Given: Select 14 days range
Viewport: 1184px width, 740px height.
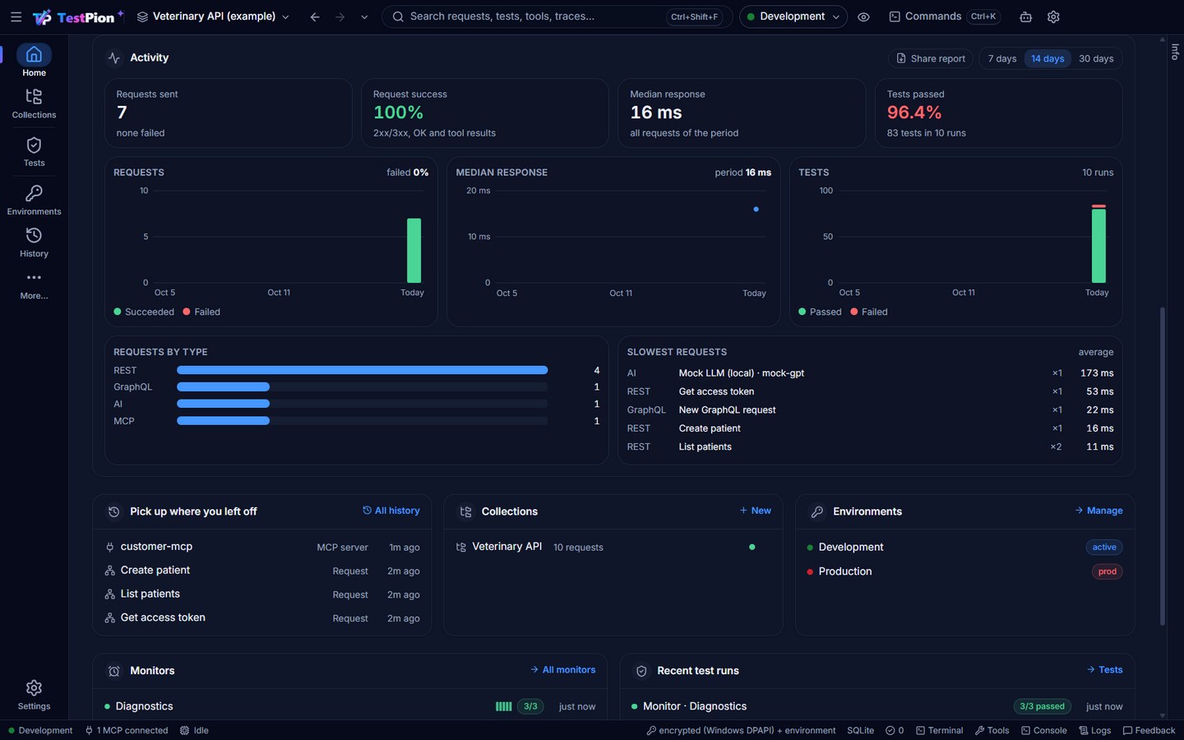Looking at the screenshot, I should pos(1048,58).
